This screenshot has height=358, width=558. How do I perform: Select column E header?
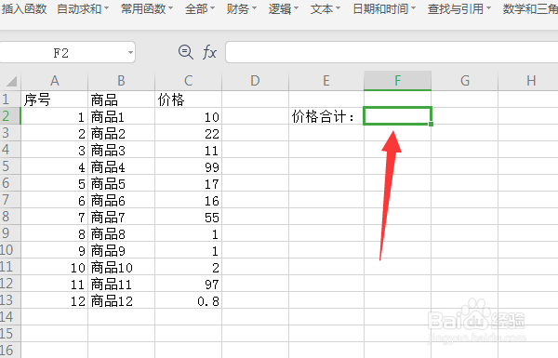[326, 81]
